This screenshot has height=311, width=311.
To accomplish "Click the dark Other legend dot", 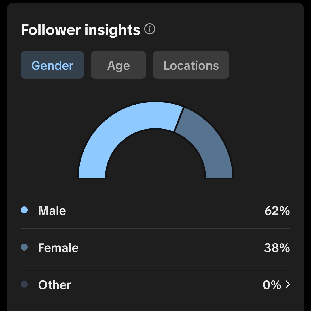I will point(24,284).
